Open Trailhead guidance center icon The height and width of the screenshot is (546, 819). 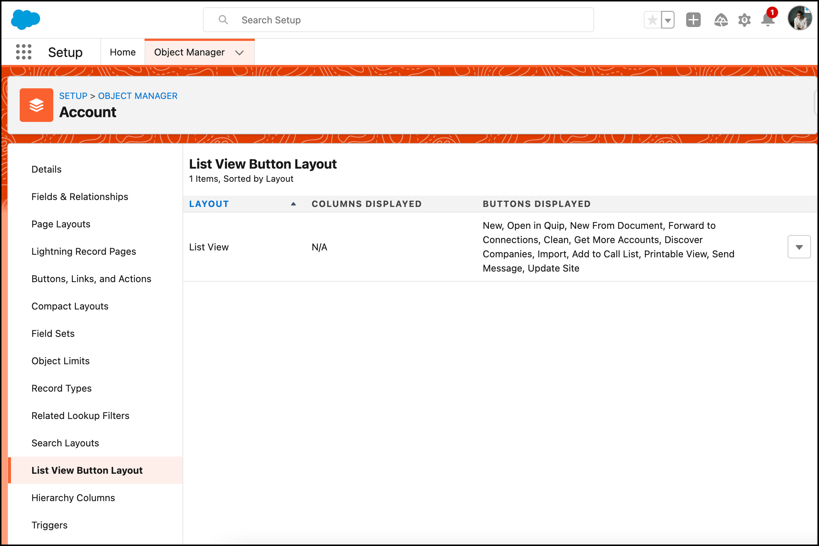720,20
